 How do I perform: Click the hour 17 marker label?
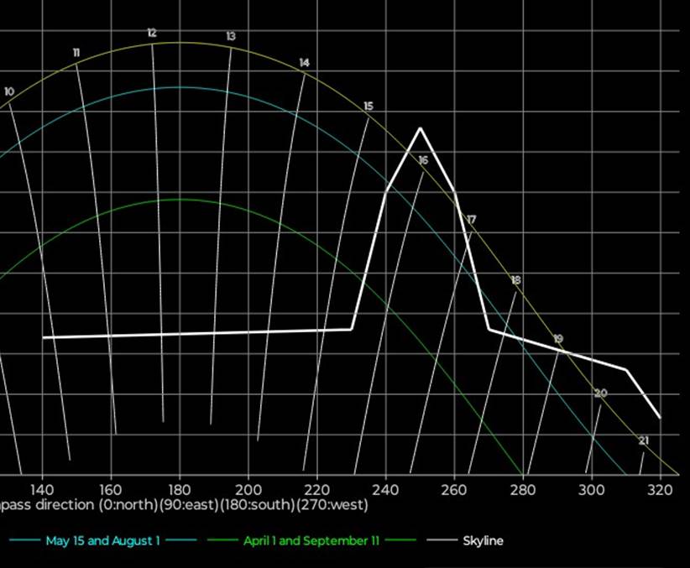(x=471, y=219)
